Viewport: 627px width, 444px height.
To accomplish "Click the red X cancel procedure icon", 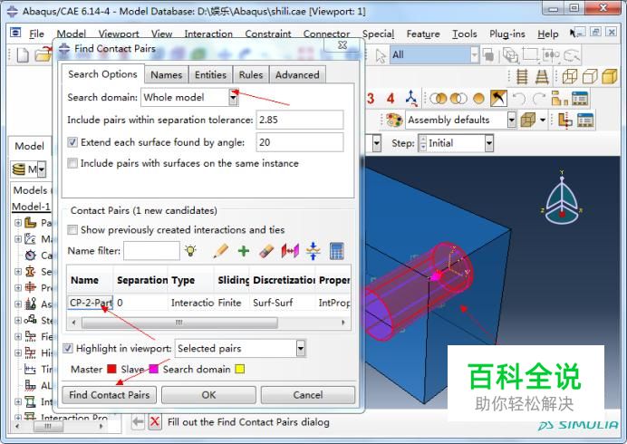I will click(155, 422).
